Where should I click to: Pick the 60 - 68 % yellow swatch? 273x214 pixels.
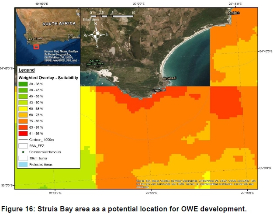coord(23,108)
